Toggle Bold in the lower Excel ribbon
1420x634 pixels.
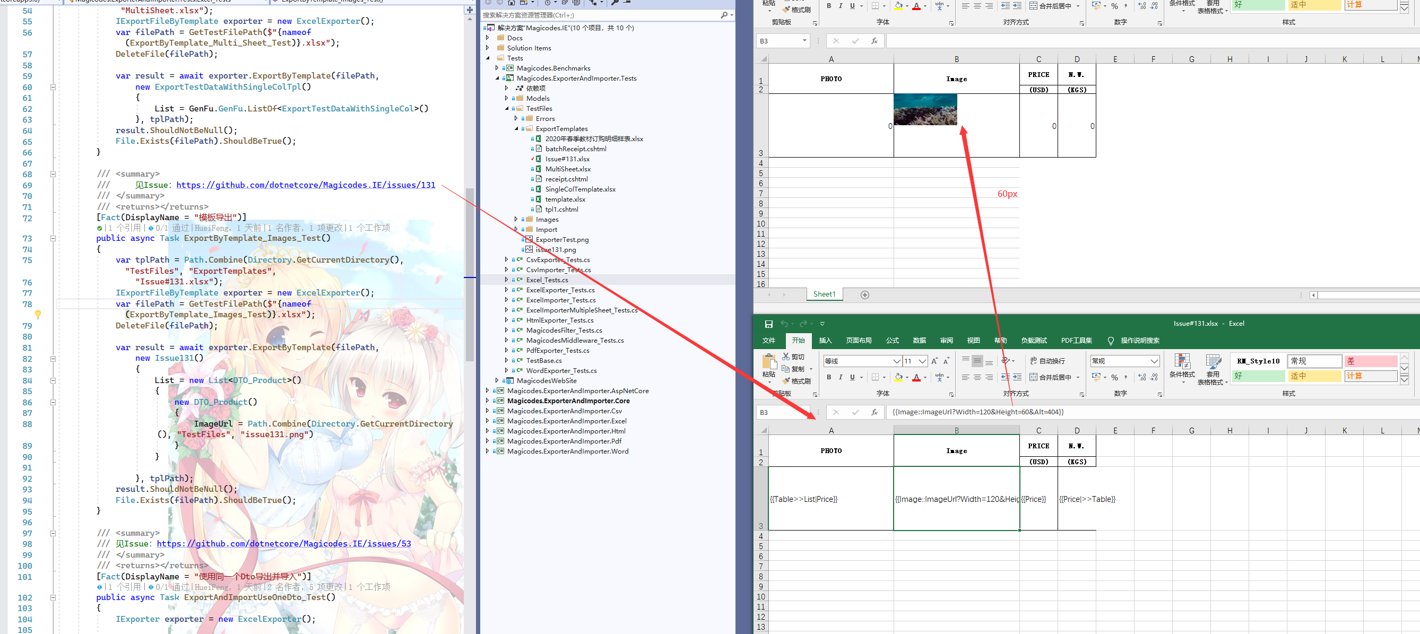(828, 378)
